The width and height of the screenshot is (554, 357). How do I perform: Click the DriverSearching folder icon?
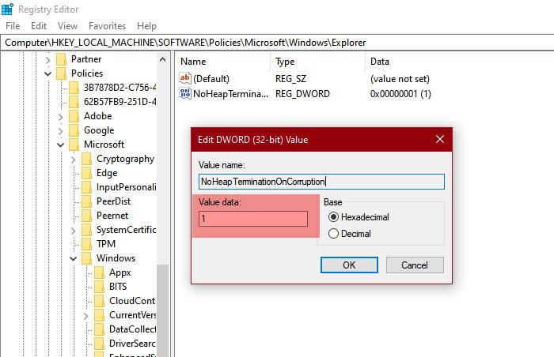point(100,344)
